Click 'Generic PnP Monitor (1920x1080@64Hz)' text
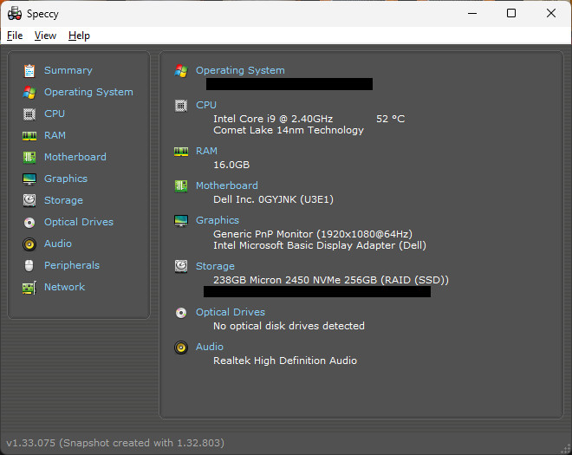Screen dimensions: 572x455 [x=313, y=234]
